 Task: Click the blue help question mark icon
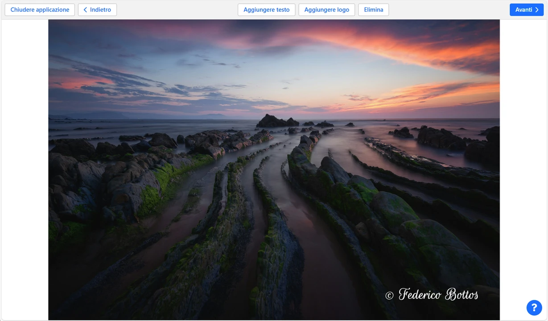pyautogui.click(x=534, y=308)
